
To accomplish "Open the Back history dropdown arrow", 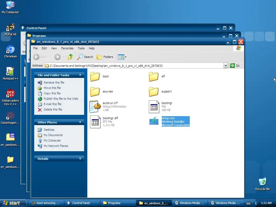I will click(50, 57).
